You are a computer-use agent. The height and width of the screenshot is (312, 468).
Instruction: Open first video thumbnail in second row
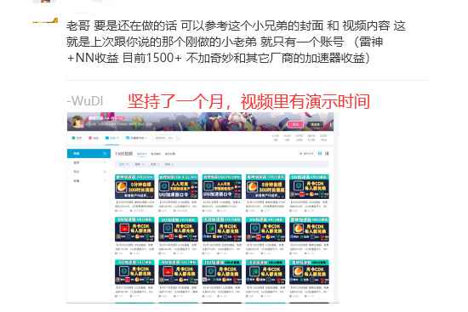pyautogui.click(x=134, y=230)
